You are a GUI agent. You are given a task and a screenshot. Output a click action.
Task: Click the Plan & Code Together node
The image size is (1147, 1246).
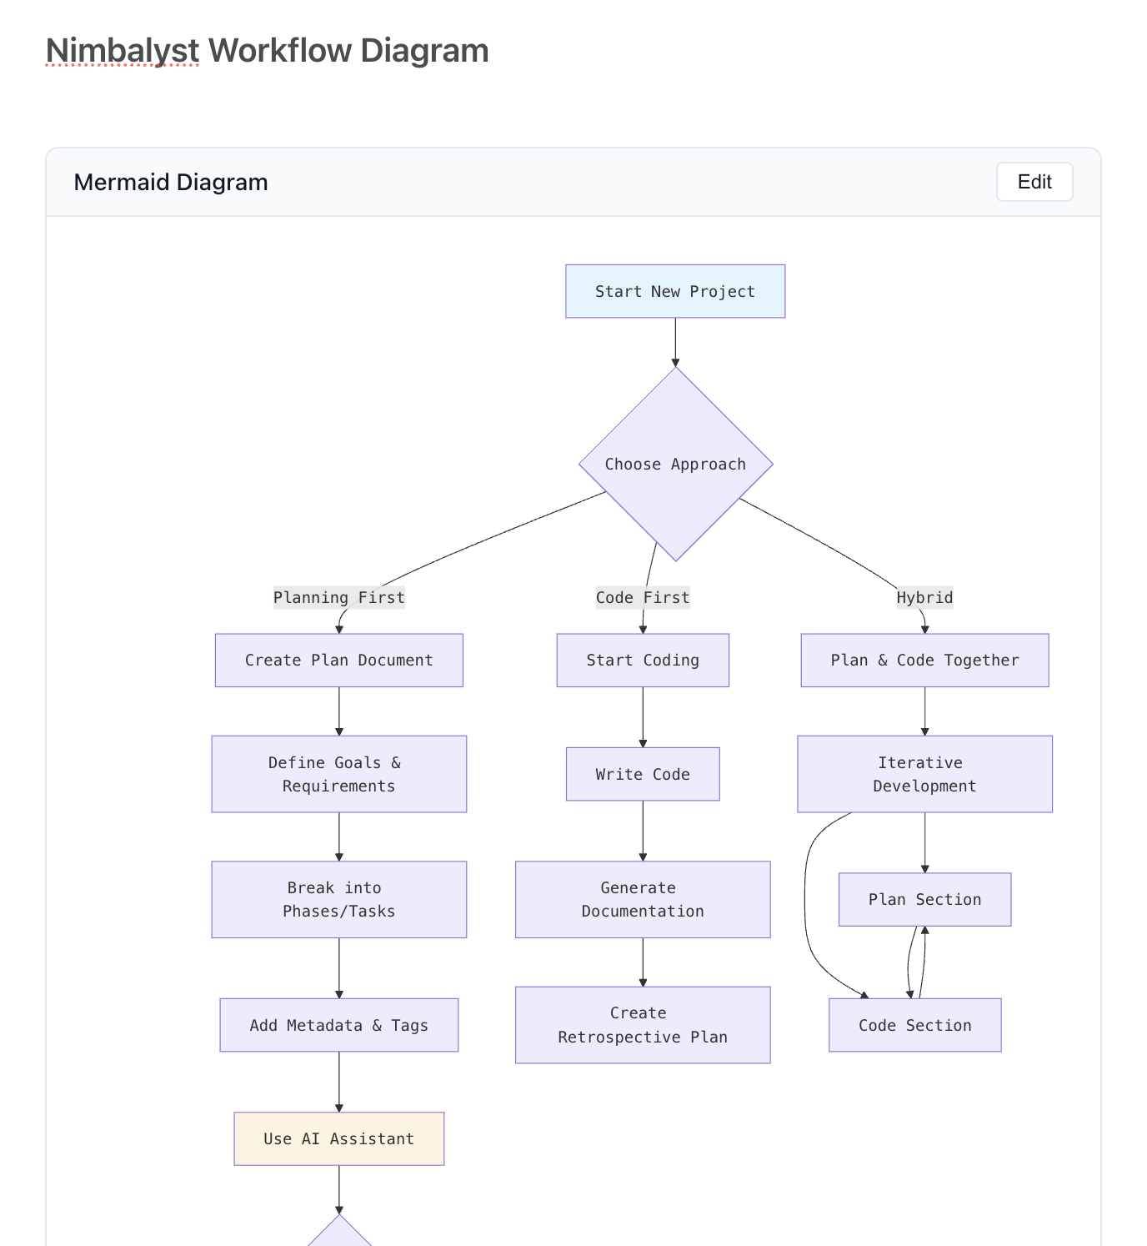(924, 660)
